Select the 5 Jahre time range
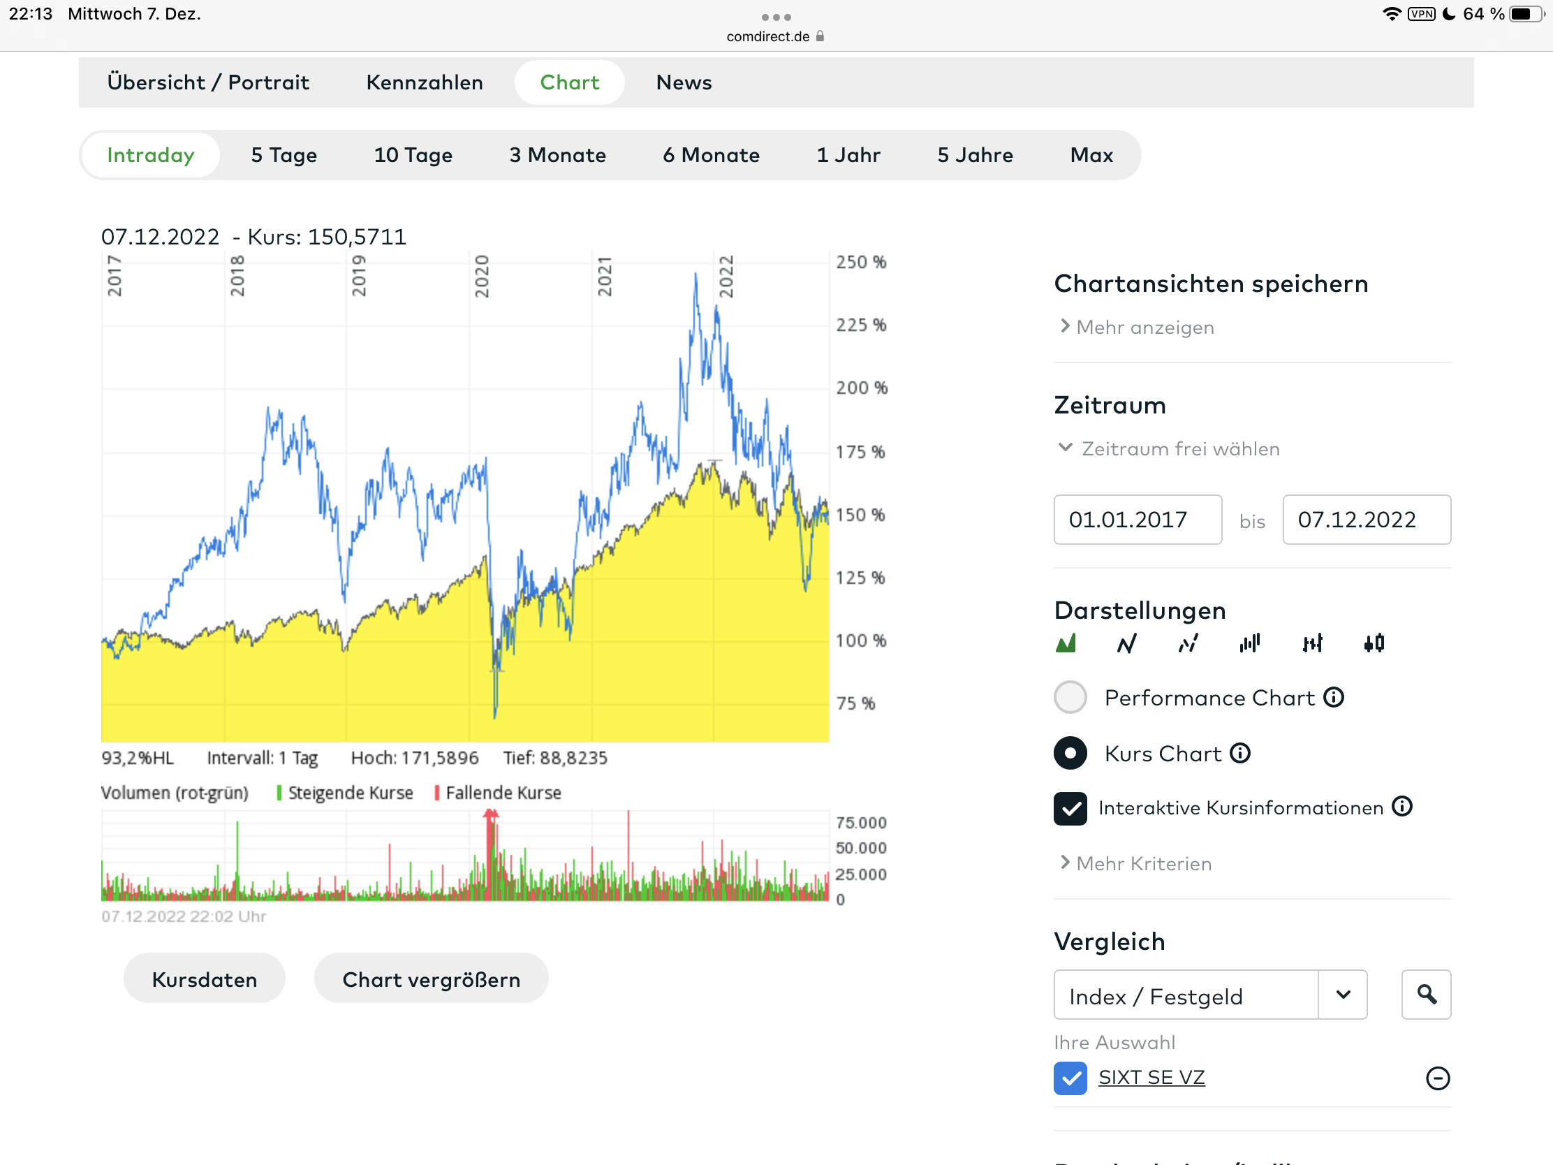This screenshot has height=1165, width=1553. (975, 155)
